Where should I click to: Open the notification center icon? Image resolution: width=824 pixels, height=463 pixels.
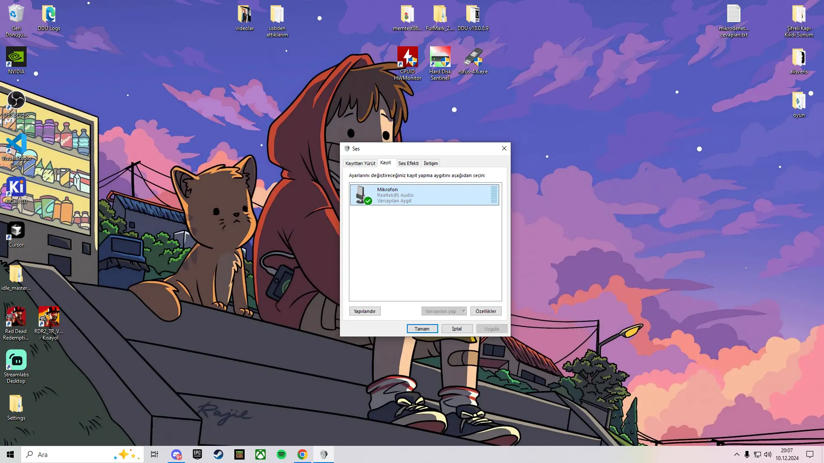click(810, 454)
